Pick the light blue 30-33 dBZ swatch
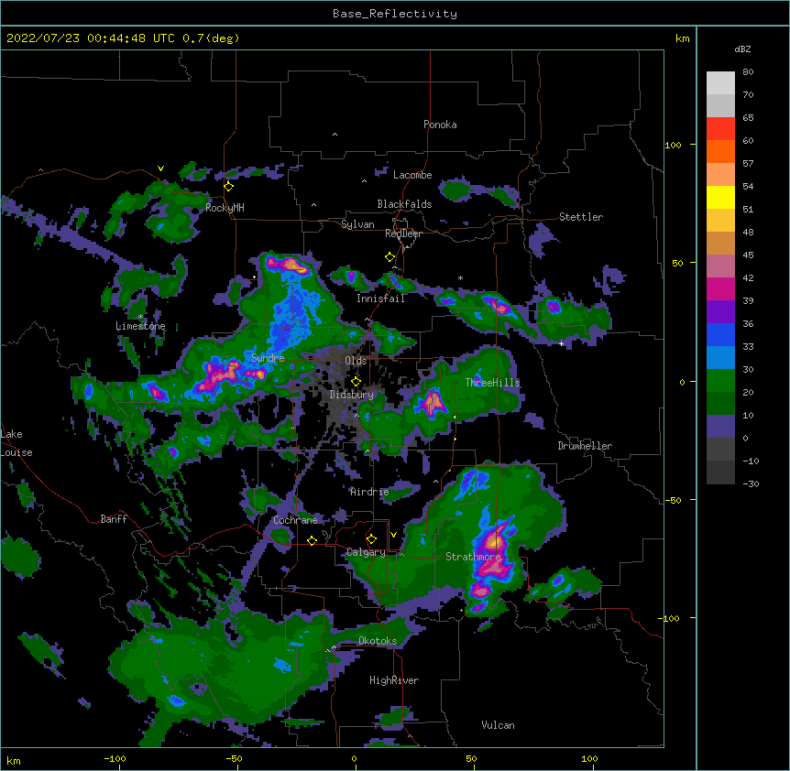The height and width of the screenshot is (771, 790). pos(720,358)
